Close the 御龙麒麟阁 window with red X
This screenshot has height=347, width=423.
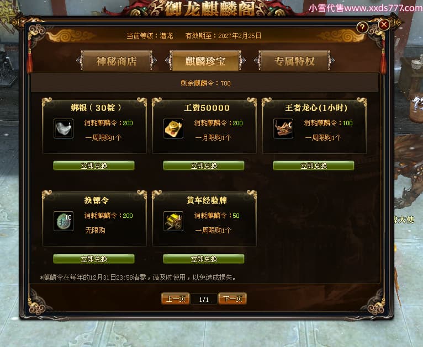384,25
